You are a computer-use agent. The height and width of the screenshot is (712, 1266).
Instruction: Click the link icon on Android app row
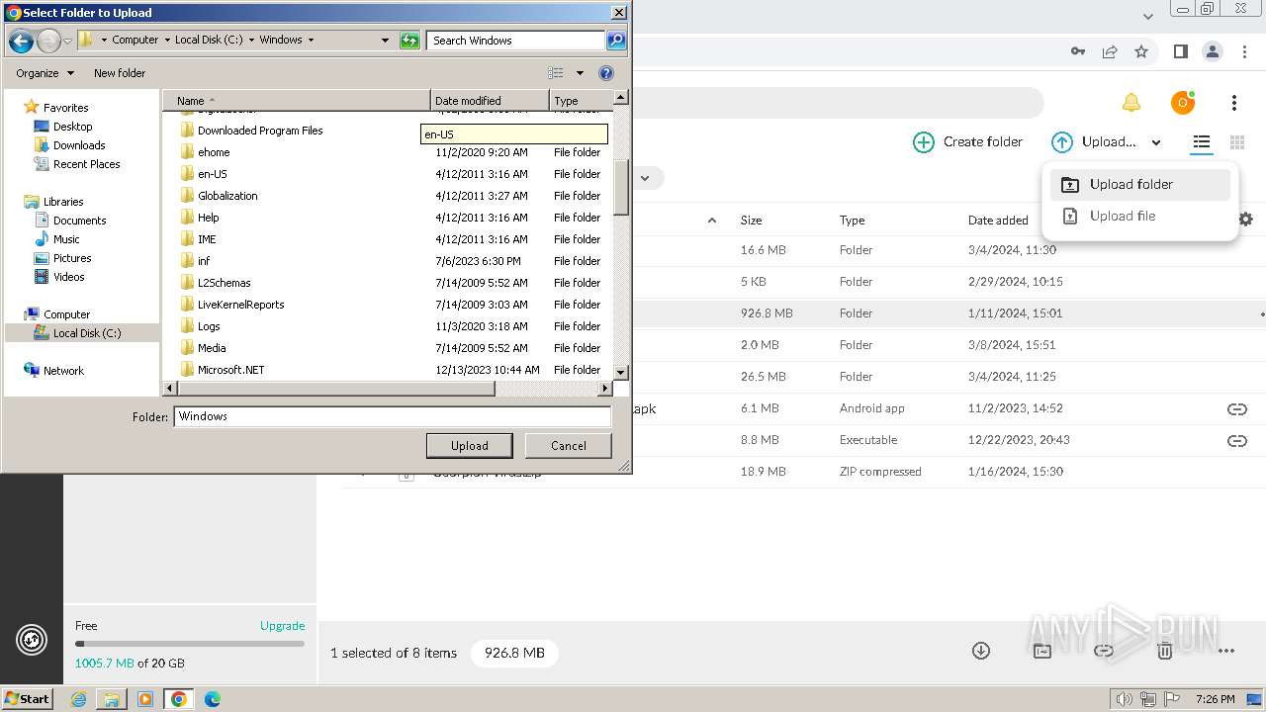pyautogui.click(x=1236, y=408)
